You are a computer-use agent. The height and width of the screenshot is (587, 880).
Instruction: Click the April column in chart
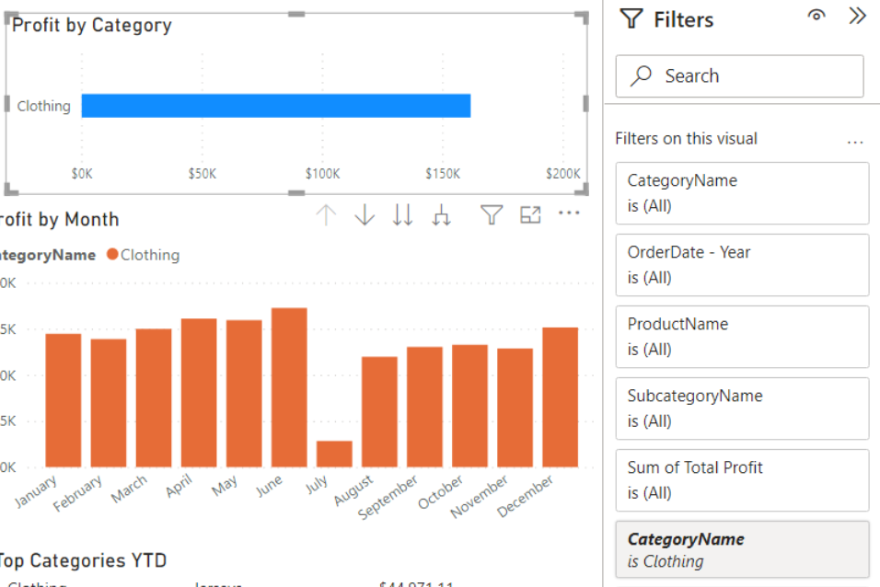(x=199, y=393)
